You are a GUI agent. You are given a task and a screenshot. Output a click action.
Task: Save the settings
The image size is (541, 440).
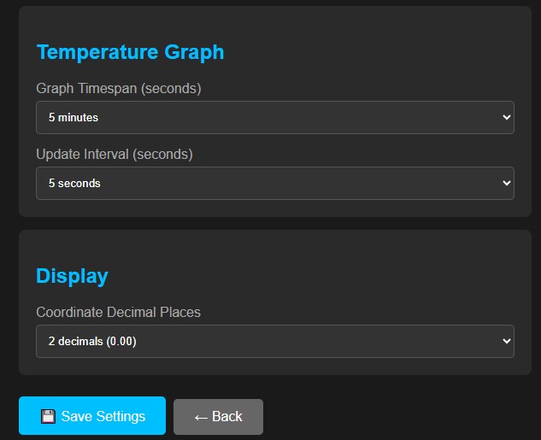92,416
